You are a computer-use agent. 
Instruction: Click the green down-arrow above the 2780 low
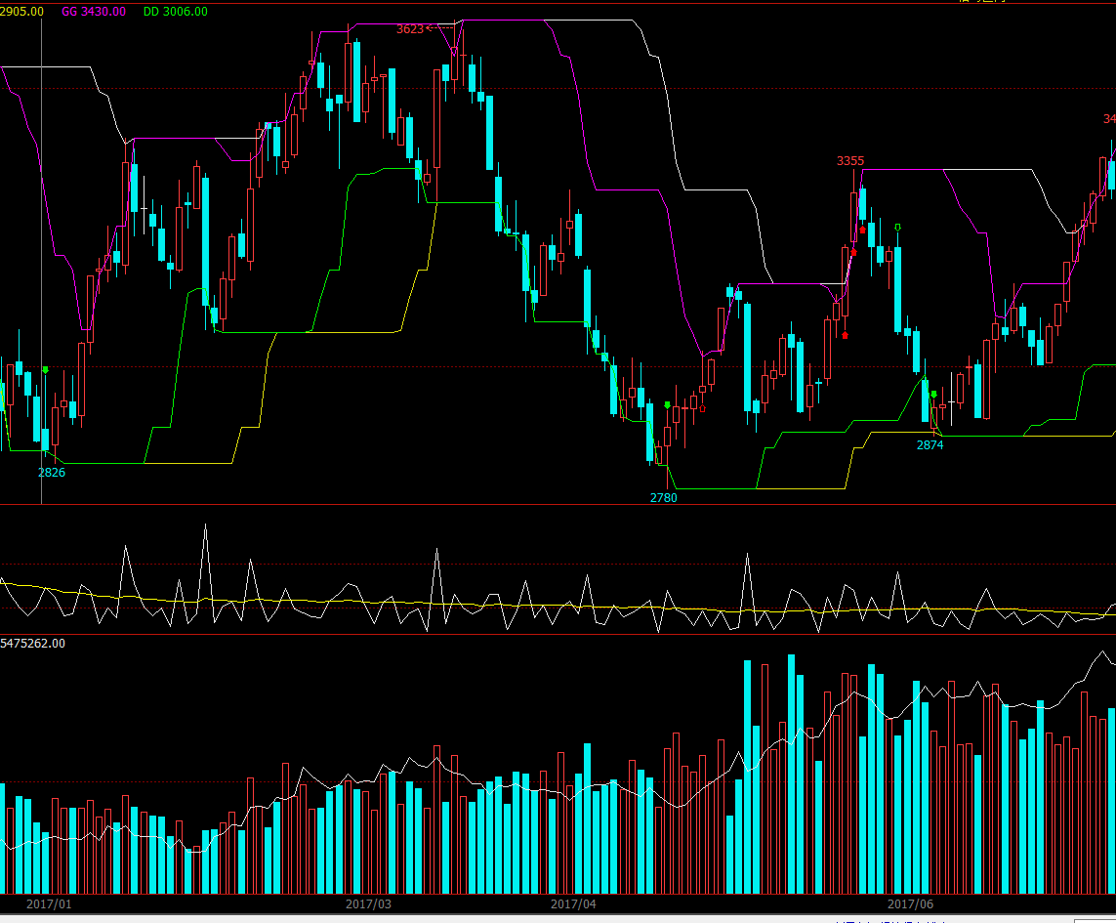(667, 404)
